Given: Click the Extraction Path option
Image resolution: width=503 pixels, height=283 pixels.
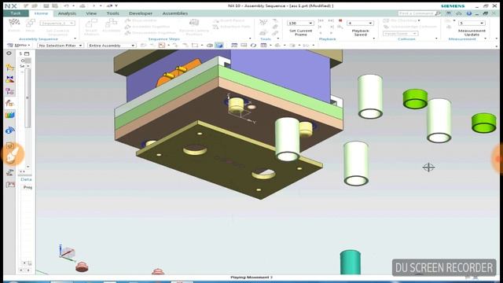Looking at the screenshot, I should (x=232, y=27).
